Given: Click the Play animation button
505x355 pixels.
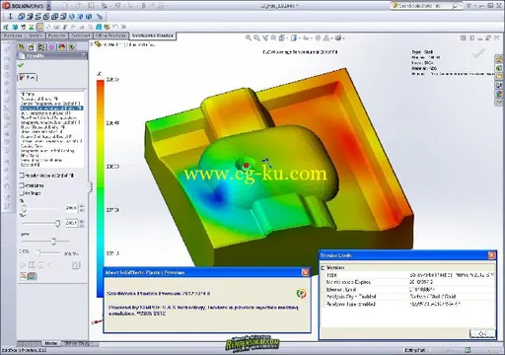Looking at the screenshot, I should [23, 265].
